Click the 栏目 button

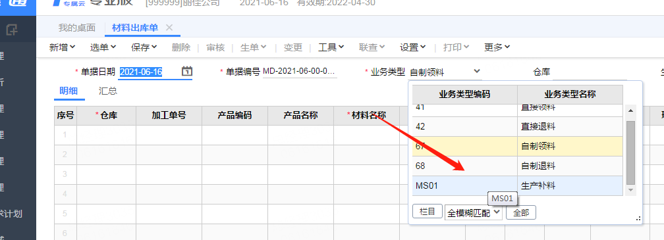click(x=428, y=212)
